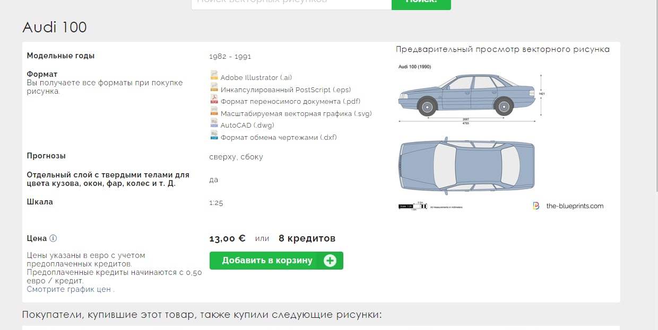
Task: Select the 13,00 € price
Action: click(x=228, y=238)
